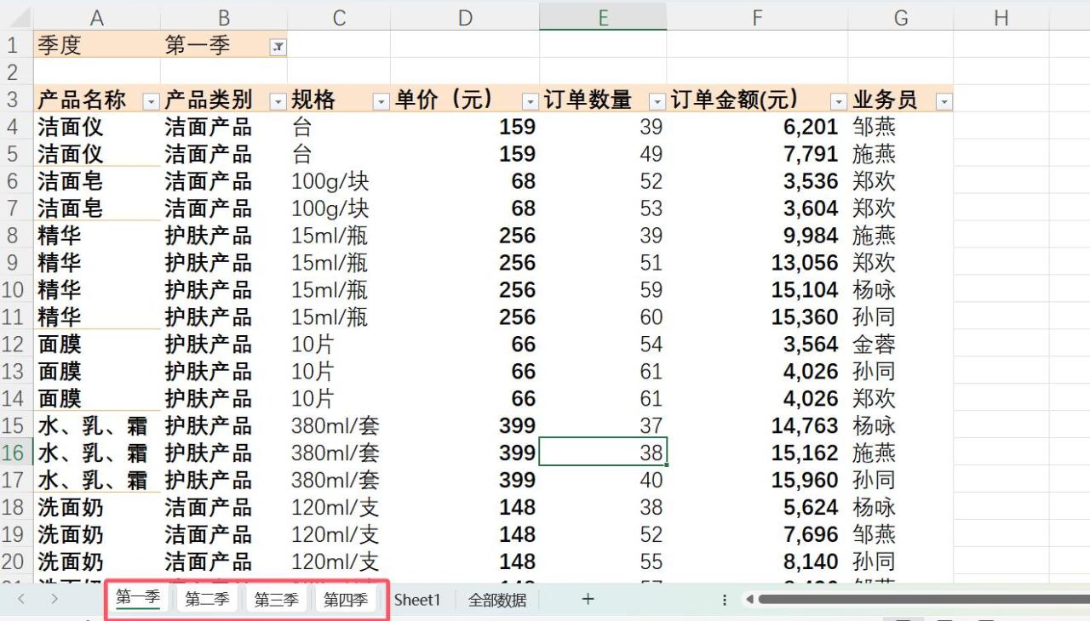This screenshot has height=621, width=1090.
Task: Open the 产品名称 column filter dropdown
Action: (151, 102)
